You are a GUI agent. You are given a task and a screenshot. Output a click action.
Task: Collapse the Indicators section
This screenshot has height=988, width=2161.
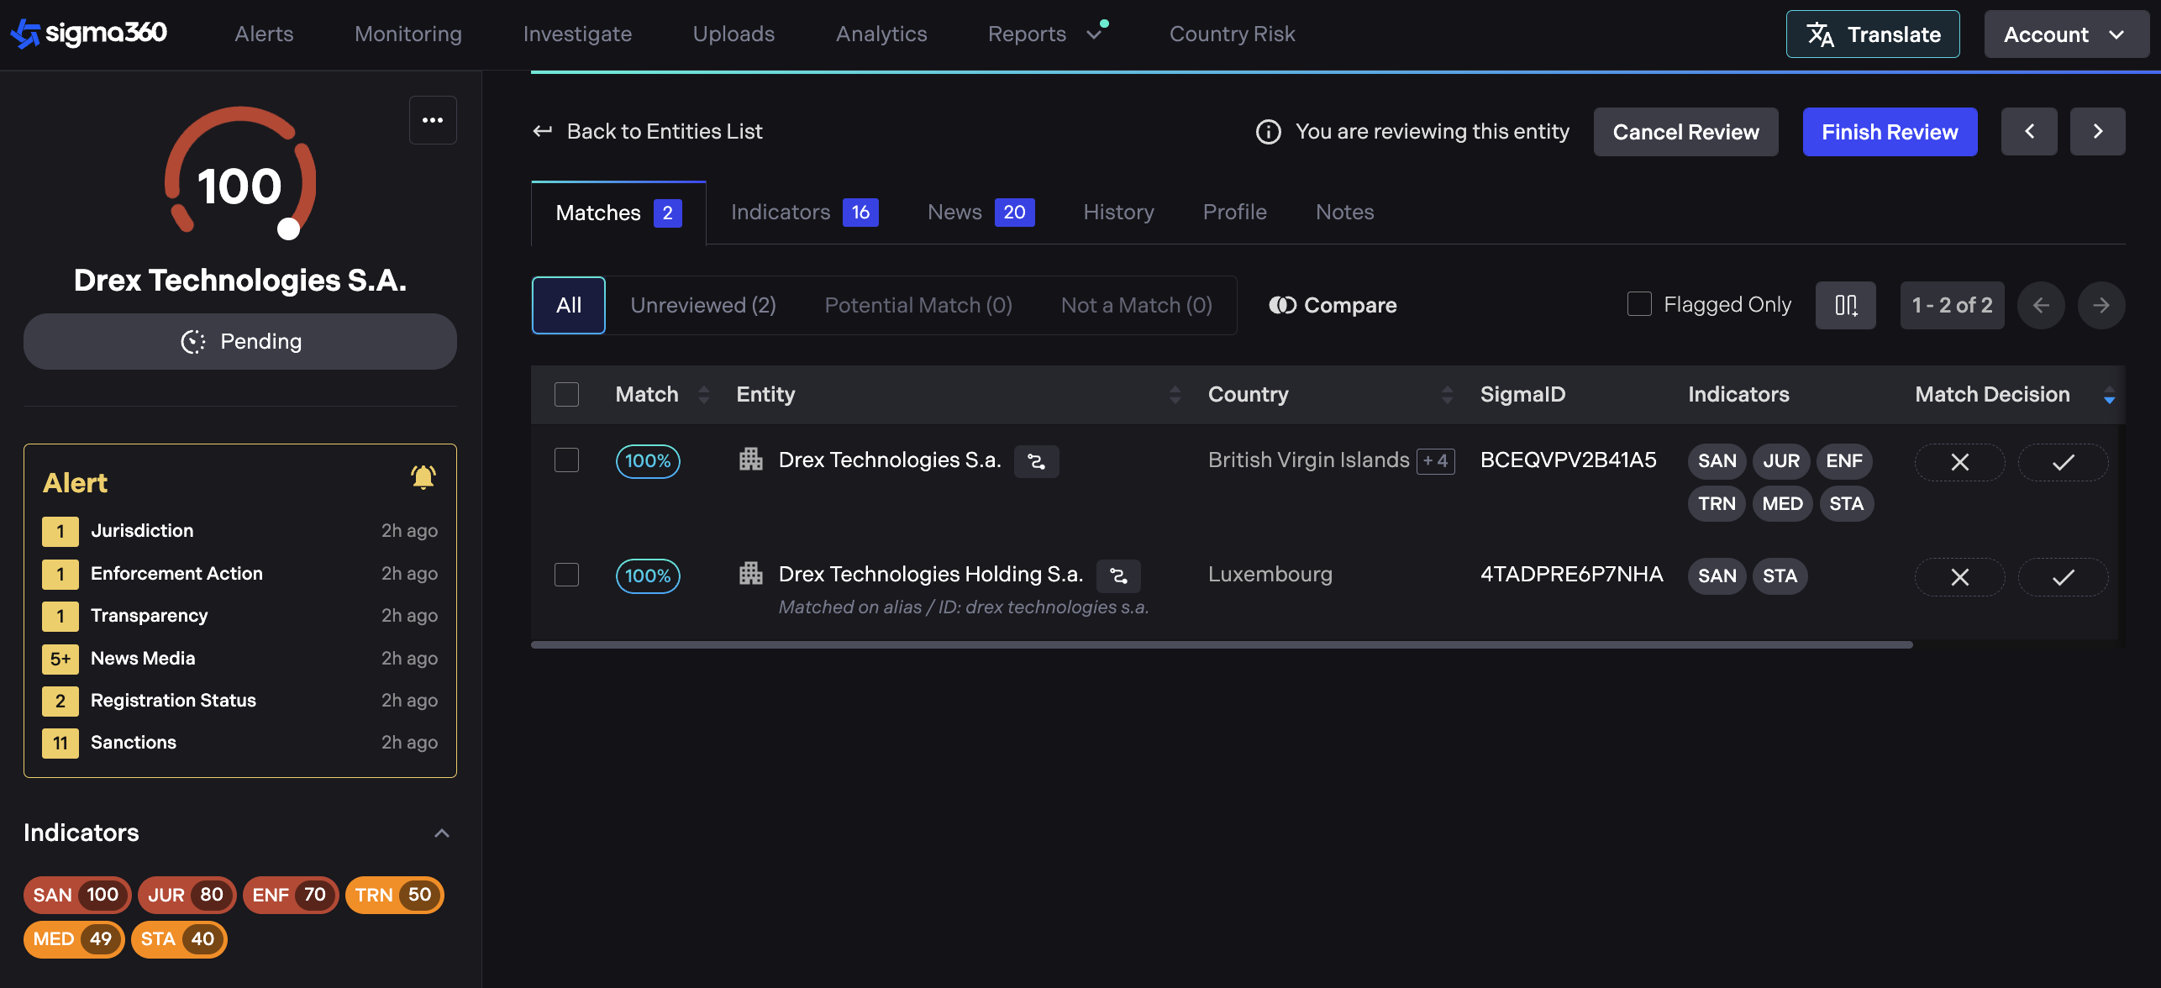[442, 833]
